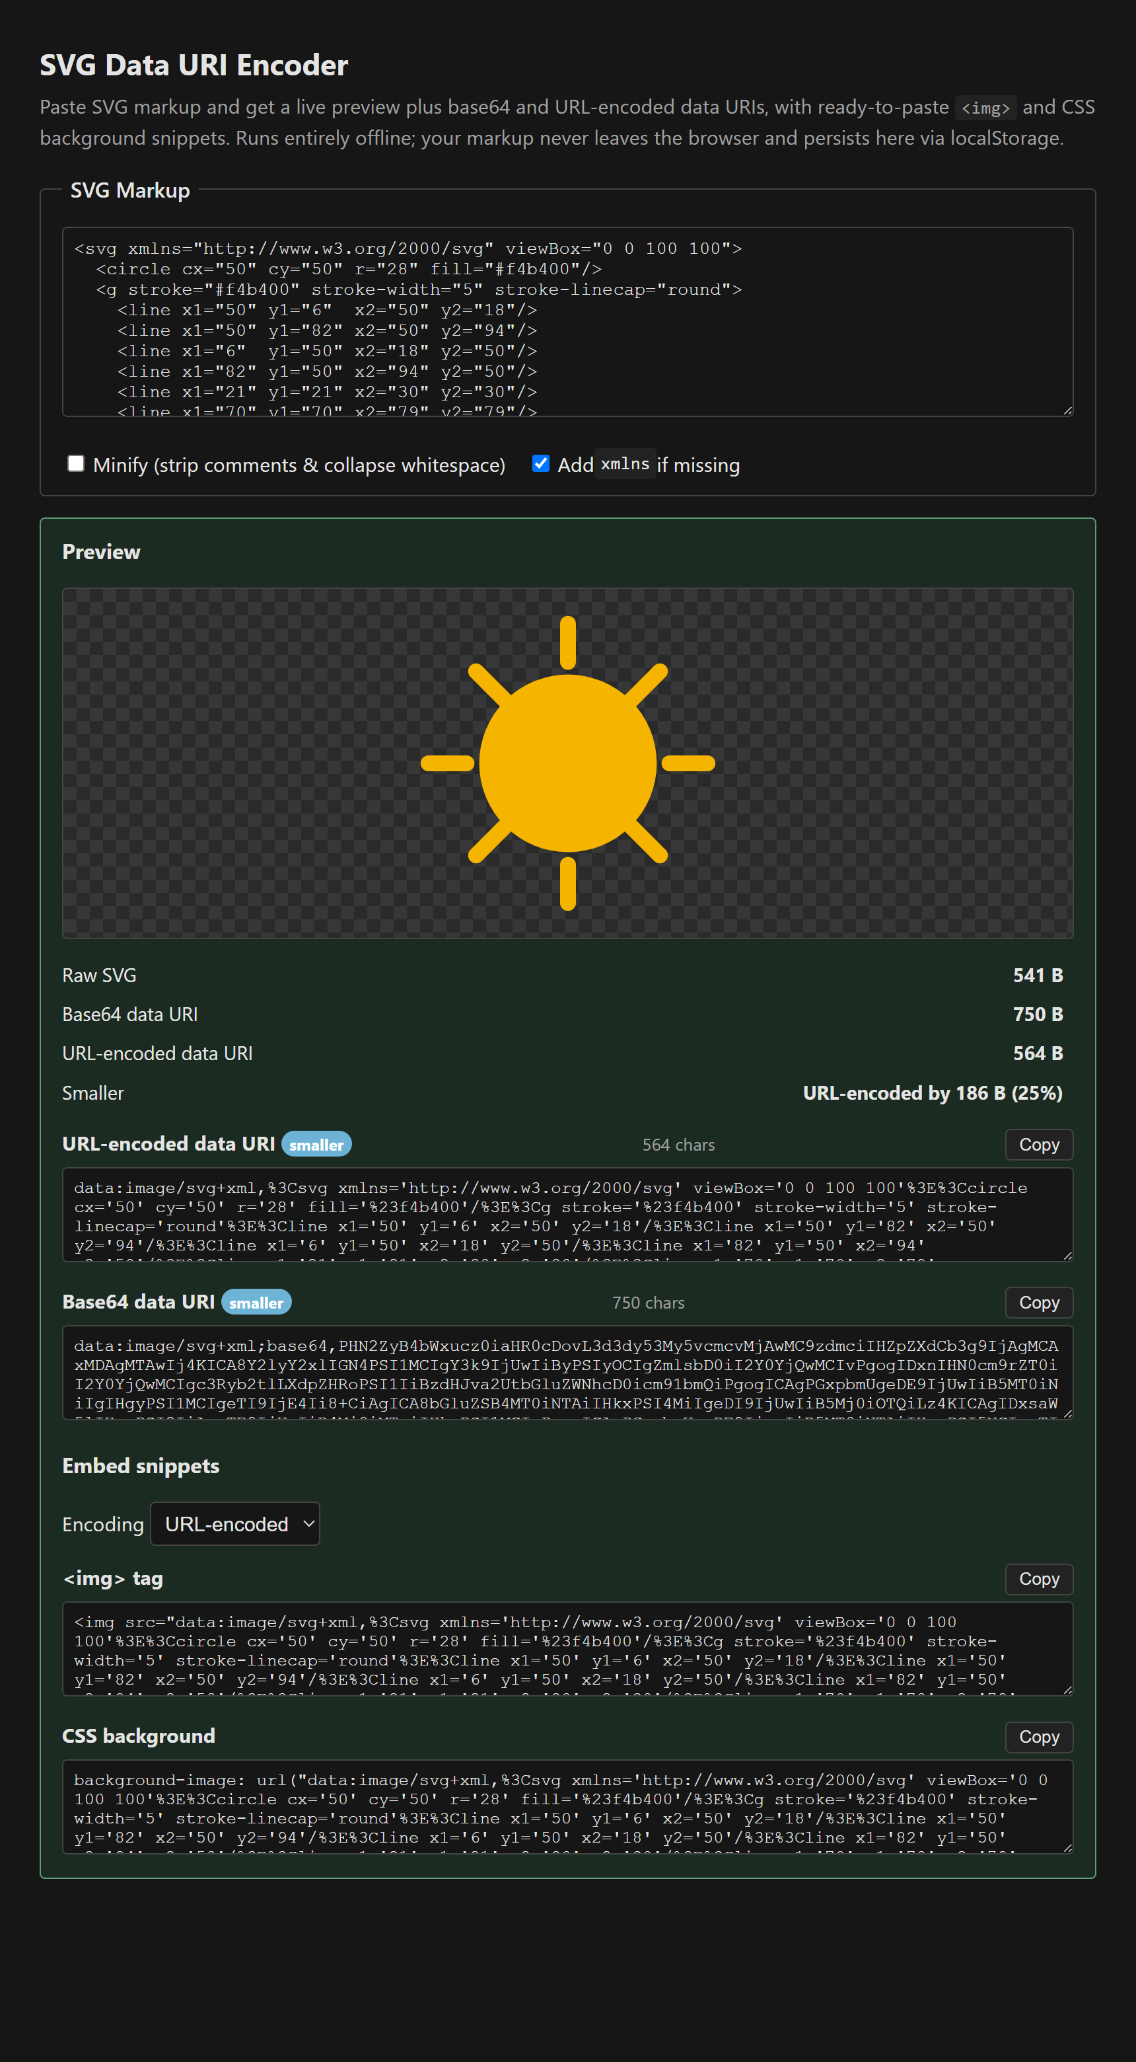1136x2062 pixels.
Task: Copy the img tag snippet
Action: coord(1038,1578)
